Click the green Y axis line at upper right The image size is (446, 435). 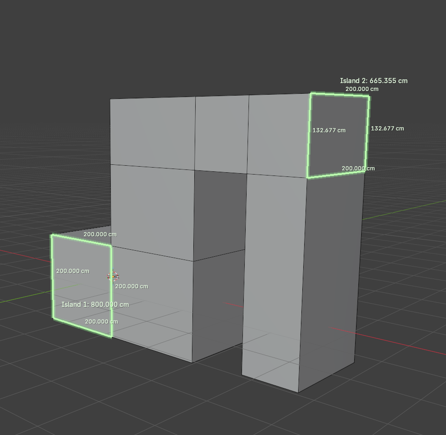pyautogui.click(x=404, y=210)
